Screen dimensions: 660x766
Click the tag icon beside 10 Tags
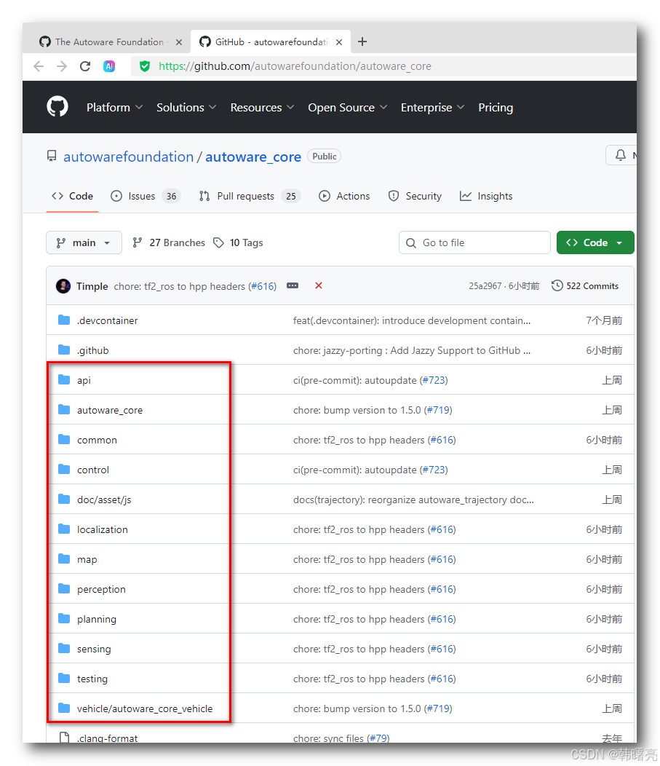click(219, 242)
